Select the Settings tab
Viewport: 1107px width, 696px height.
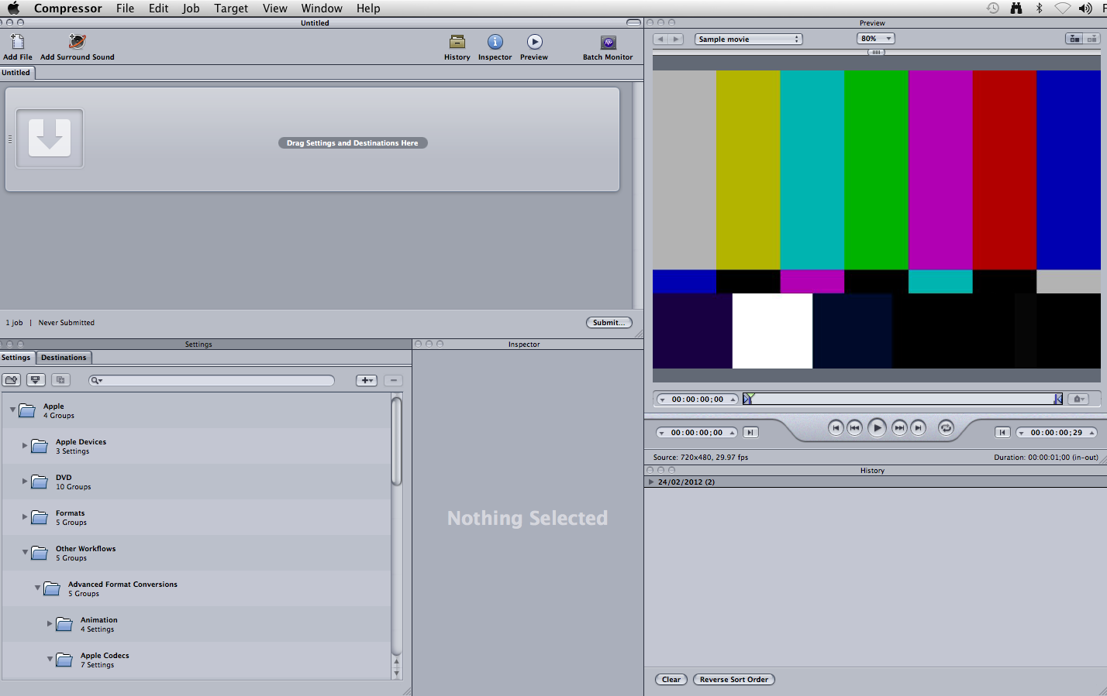[x=16, y=358]
